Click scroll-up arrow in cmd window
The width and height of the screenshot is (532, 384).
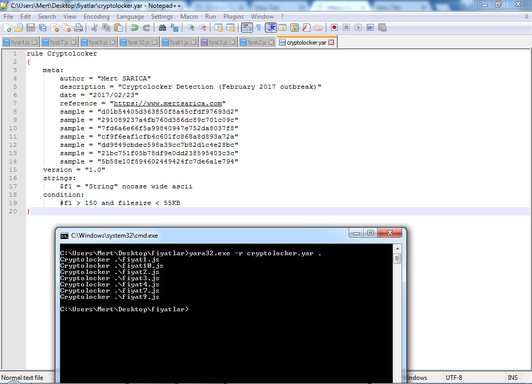click(x=397, y=249)
